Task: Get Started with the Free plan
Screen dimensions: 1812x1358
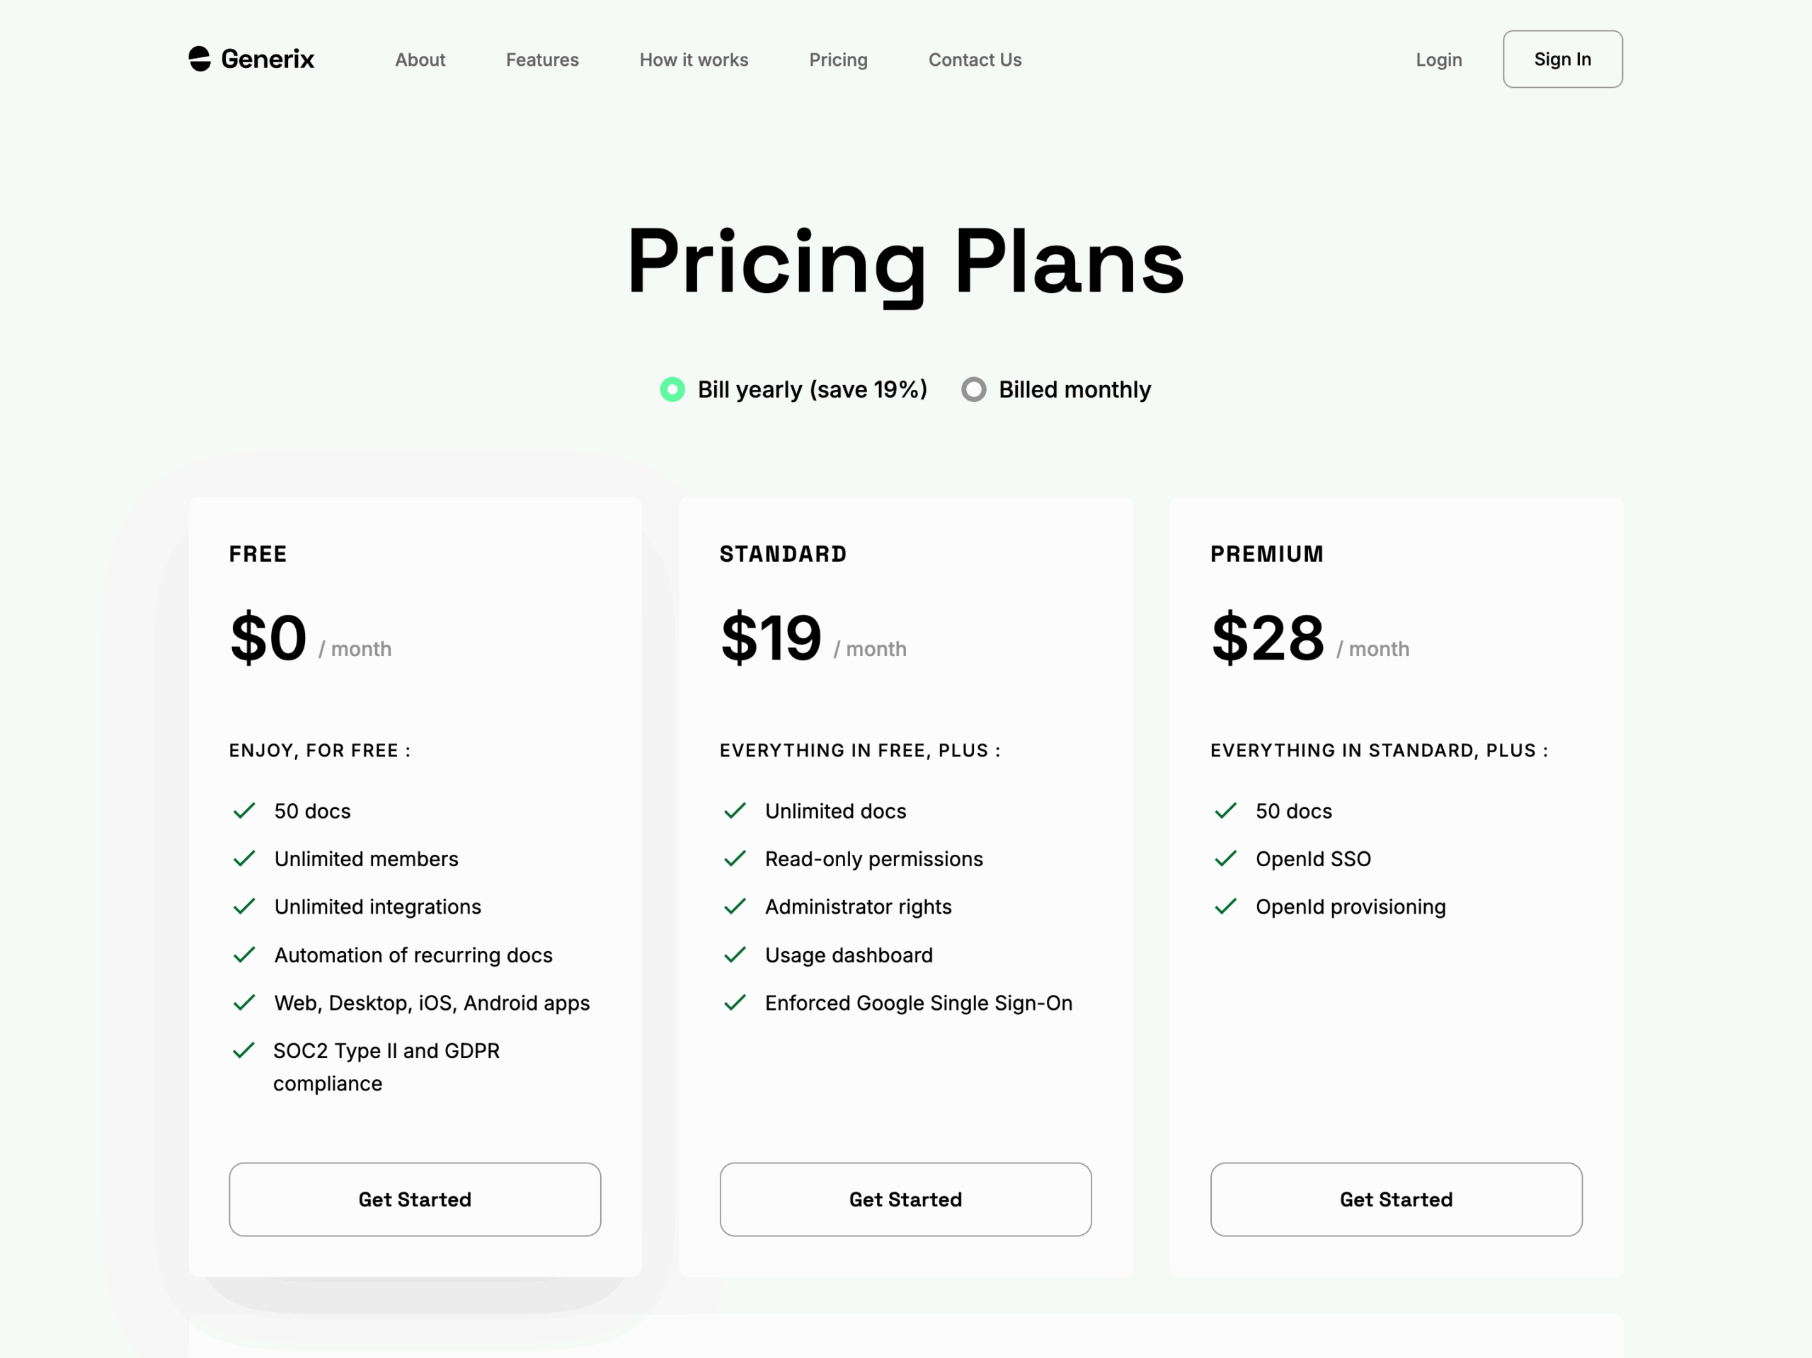Action: (415, 1199)
